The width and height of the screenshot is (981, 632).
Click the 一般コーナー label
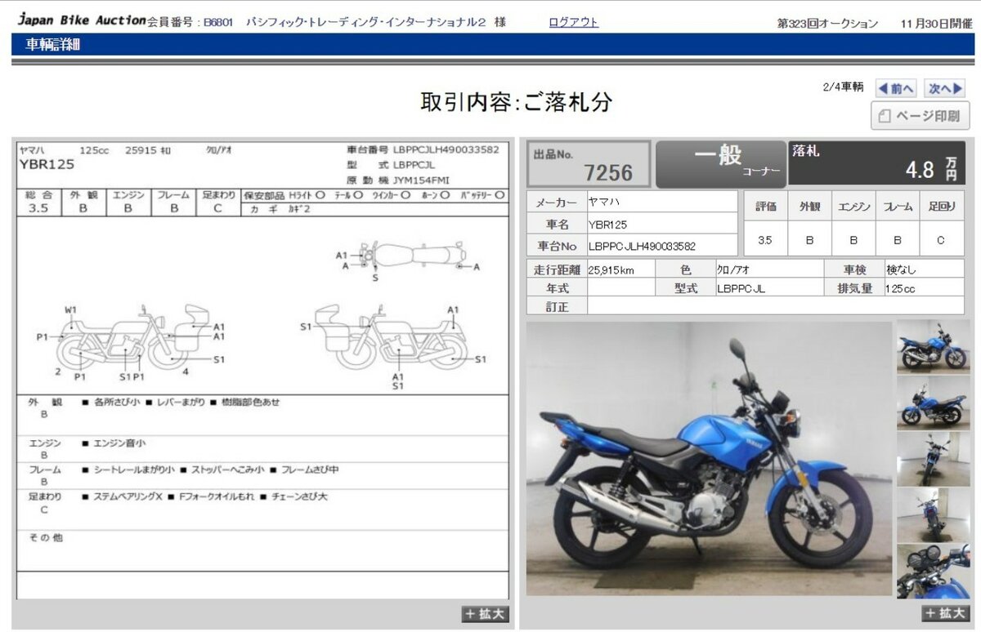(719, 163)
